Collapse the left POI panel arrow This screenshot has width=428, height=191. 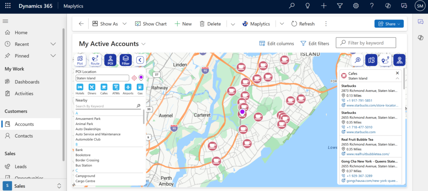pos(140,60)
